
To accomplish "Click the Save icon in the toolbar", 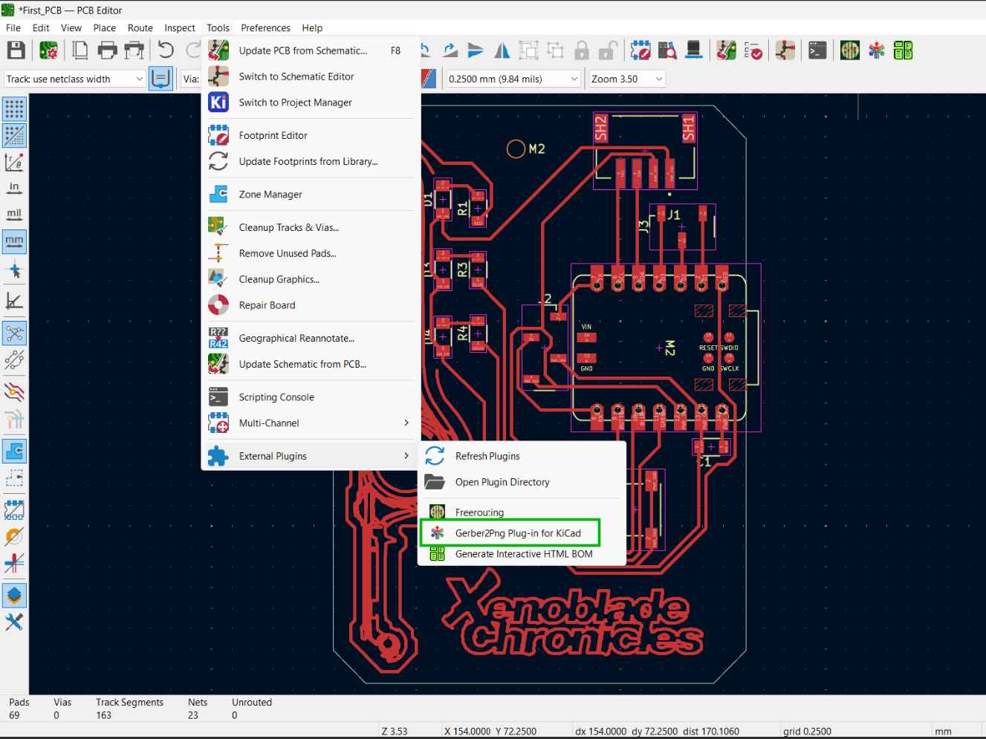I will point(16,51).
